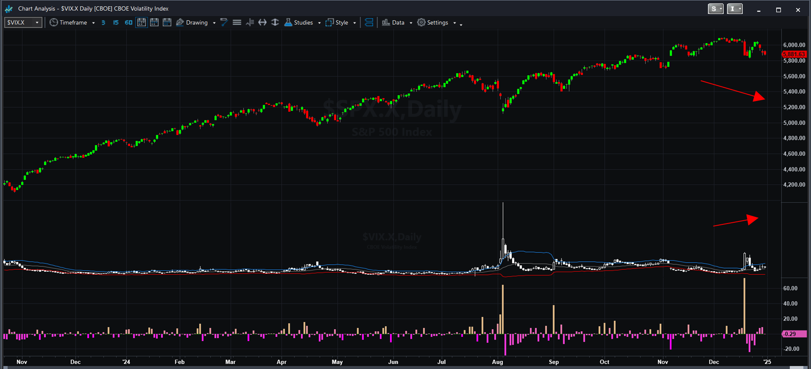The width and height of the screenshot is (811, 369).
Task: Click the '25 year label on time axis
Action: [x=767, y=362]
